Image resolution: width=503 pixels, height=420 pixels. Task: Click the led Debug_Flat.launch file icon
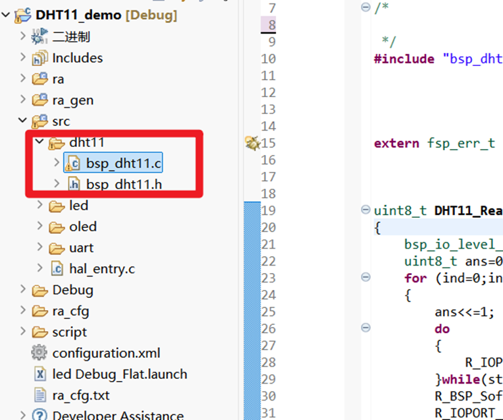tap(40, 374)
